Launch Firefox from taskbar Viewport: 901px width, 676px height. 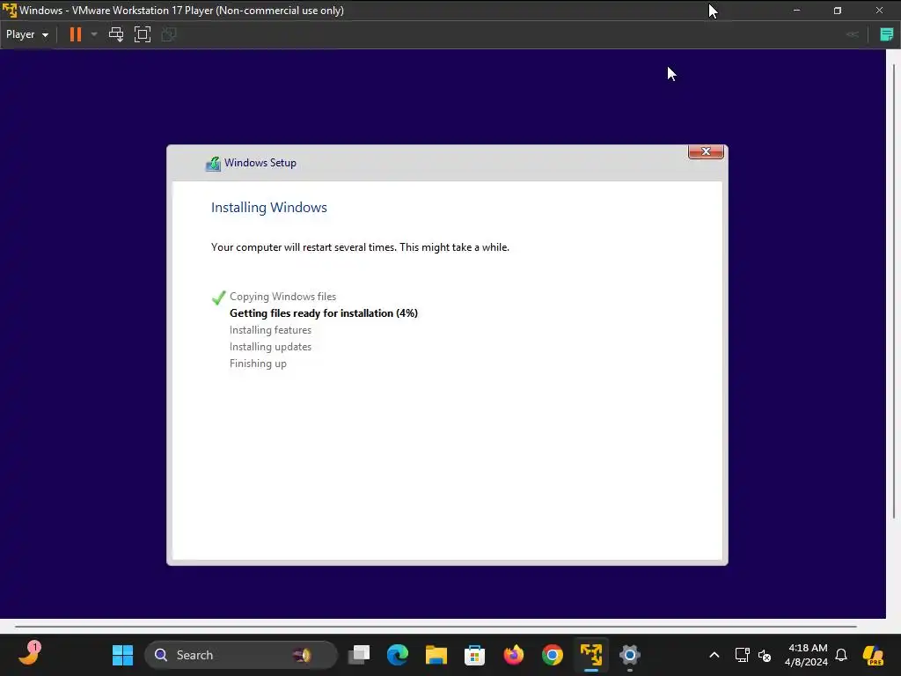coord(514,655)
